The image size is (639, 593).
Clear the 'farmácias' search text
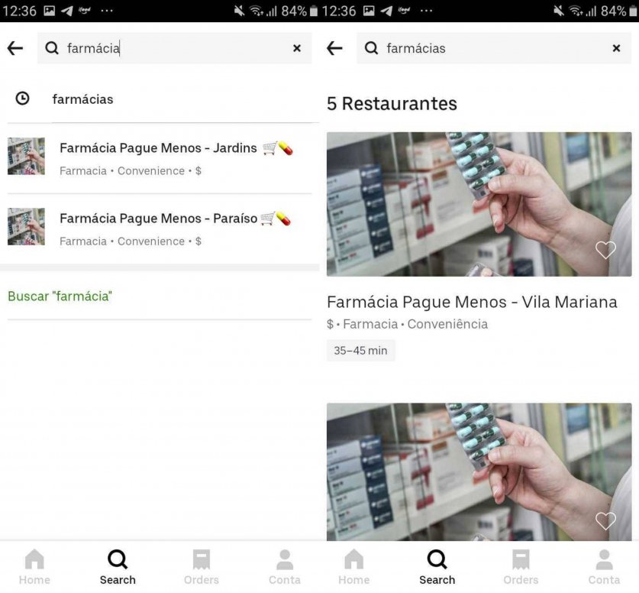coord(617,48)
